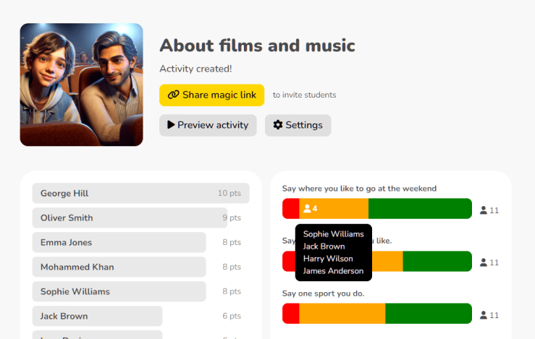Viewport: 535px width, 339px height.
Task: Click green segment of weekend question bar
Action: tap(420, 209)
